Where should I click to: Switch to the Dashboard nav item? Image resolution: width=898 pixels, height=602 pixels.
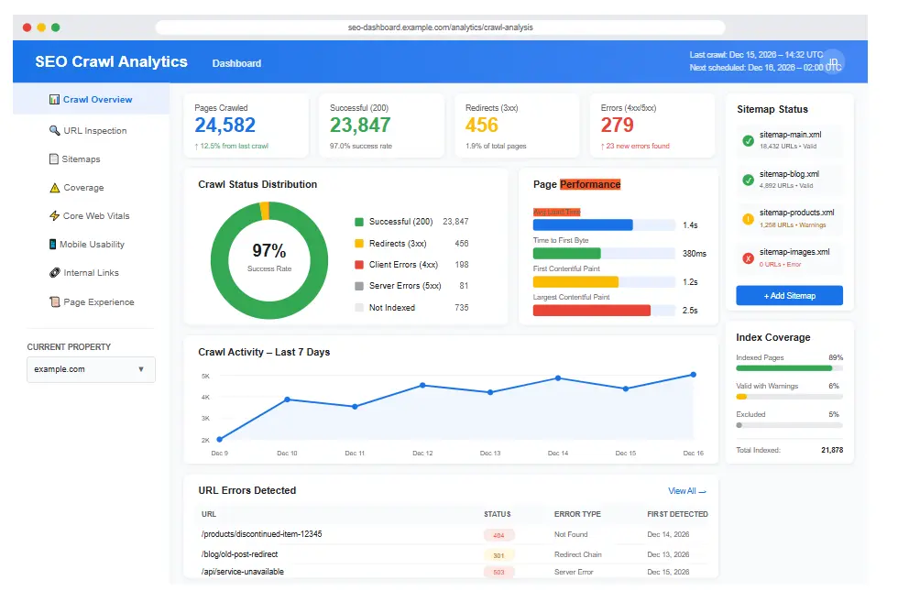point(236,64)
